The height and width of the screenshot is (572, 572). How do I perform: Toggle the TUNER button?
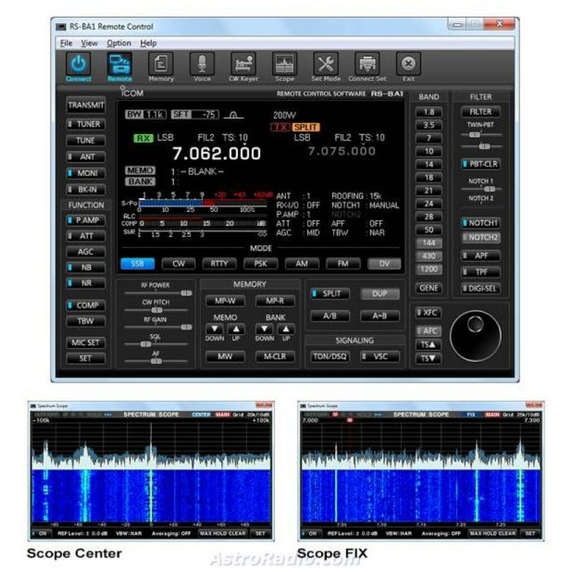tap(85, 124)
